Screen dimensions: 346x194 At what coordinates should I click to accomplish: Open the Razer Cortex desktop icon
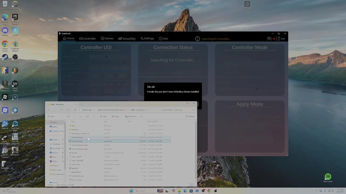click(328, 178)
